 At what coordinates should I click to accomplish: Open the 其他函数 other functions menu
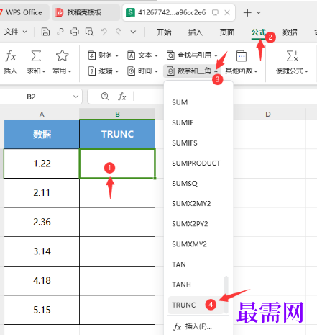click(x=242, y=62)
